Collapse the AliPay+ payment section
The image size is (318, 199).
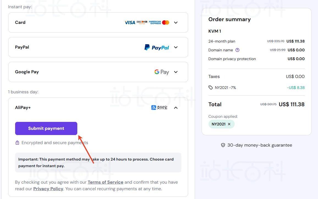coord(176,108)
